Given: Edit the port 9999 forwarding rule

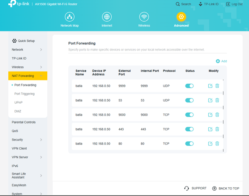Looking at the screenshot, I should click(210, 86).
